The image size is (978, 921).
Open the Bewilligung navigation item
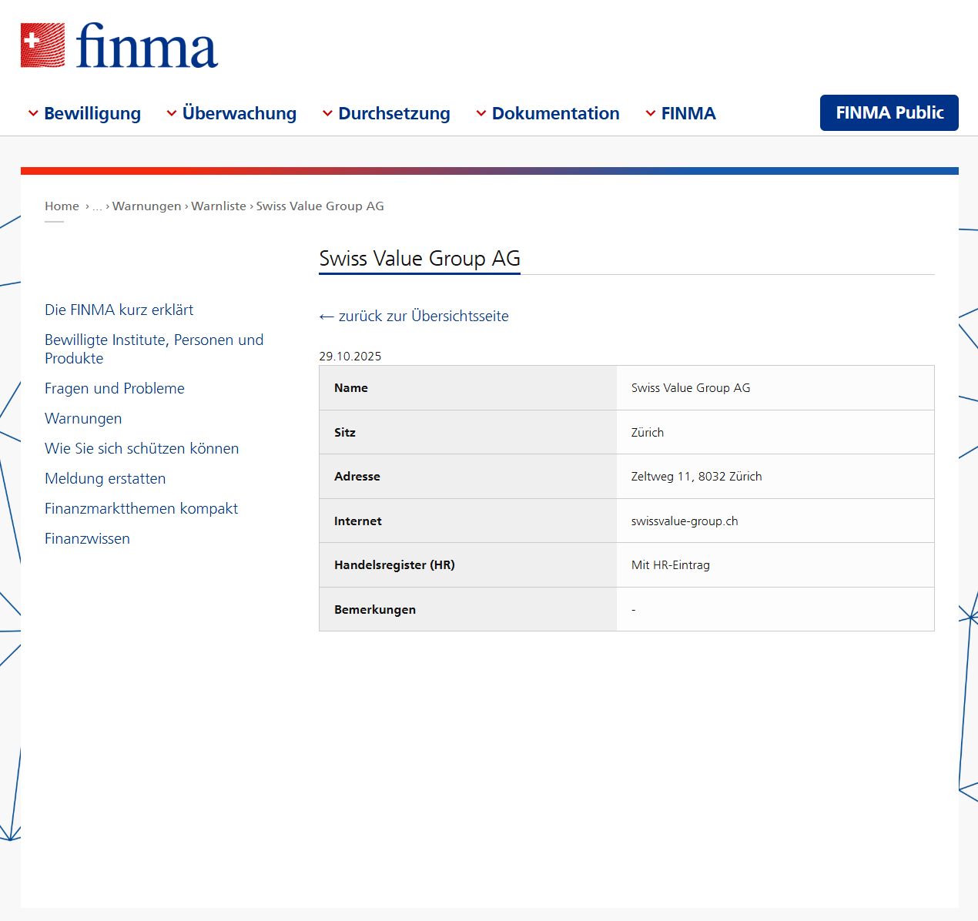coord(92,113)
